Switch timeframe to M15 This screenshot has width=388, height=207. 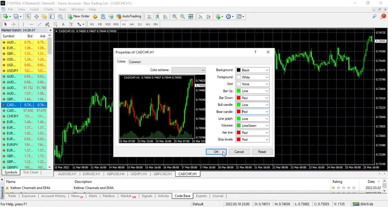[x=108, y=24]
